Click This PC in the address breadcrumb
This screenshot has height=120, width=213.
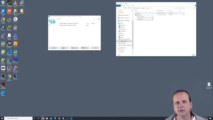(130, 8)
